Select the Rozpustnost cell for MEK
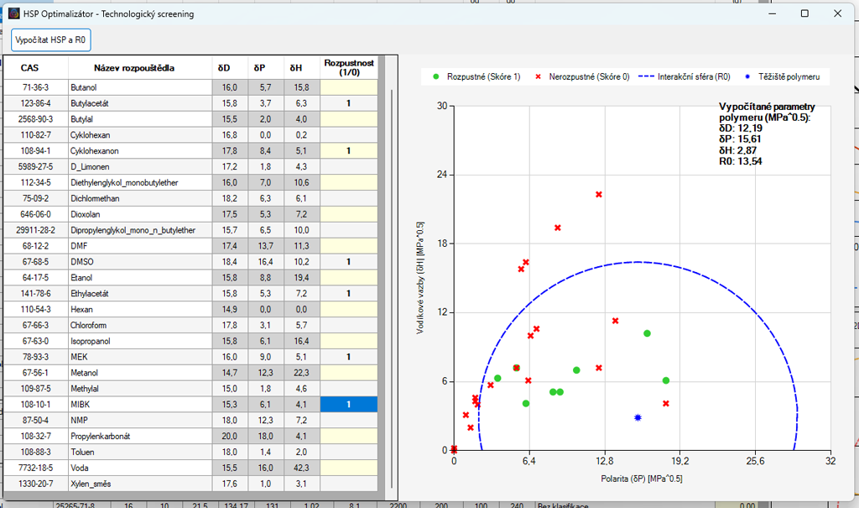 [x=349, y=358]
